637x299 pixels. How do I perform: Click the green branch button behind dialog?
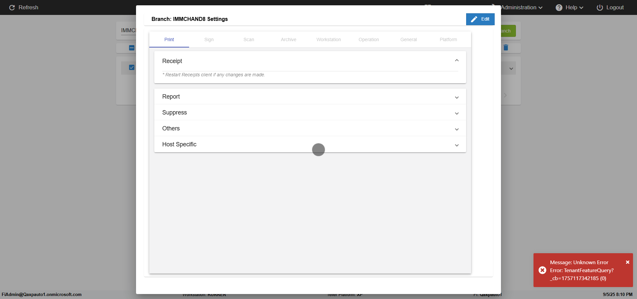pos(508,31)
